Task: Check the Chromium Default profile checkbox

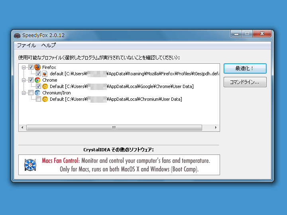Action: pos(38,99)
